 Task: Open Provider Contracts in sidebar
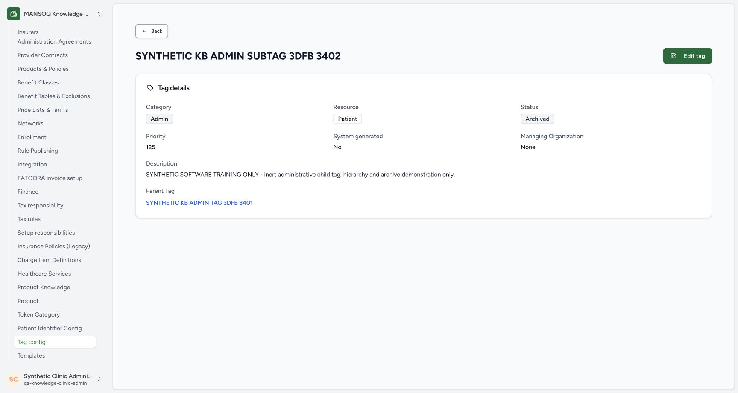point(43,55)
